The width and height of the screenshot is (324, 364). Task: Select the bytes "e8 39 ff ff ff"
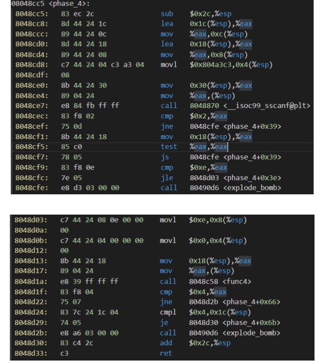pyautogui.click(x=89, y=282)
